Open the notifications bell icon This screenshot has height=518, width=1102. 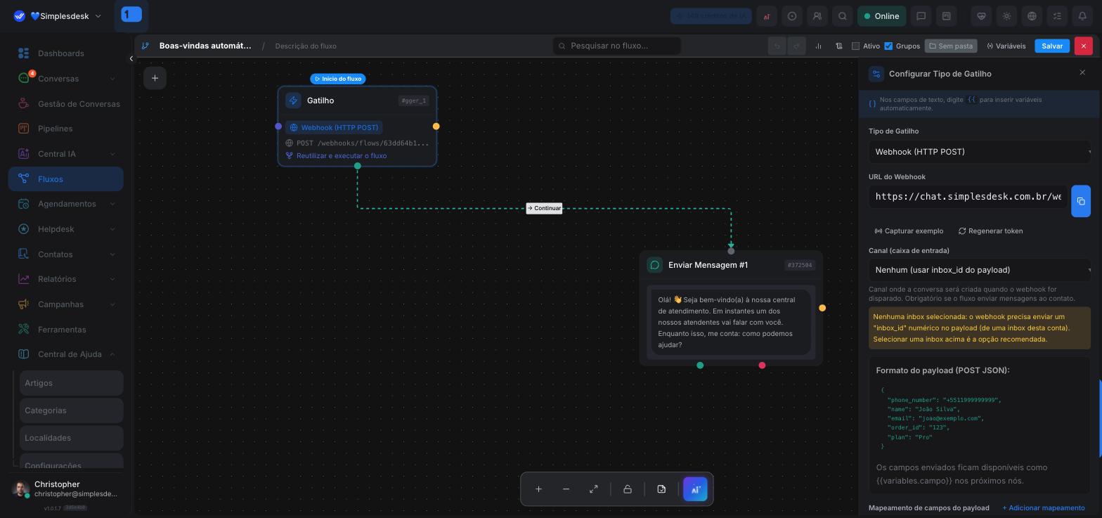(x=1082, y=16)
